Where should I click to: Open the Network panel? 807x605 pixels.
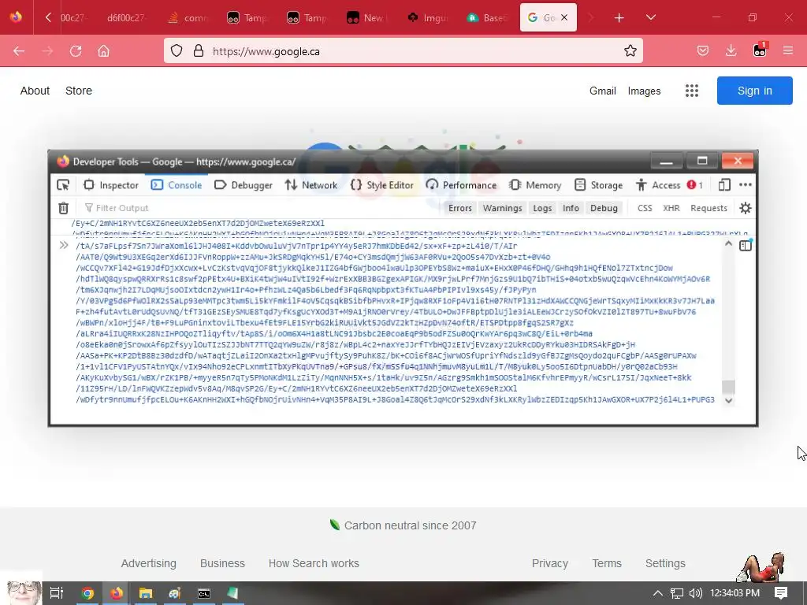click(311, 185)
